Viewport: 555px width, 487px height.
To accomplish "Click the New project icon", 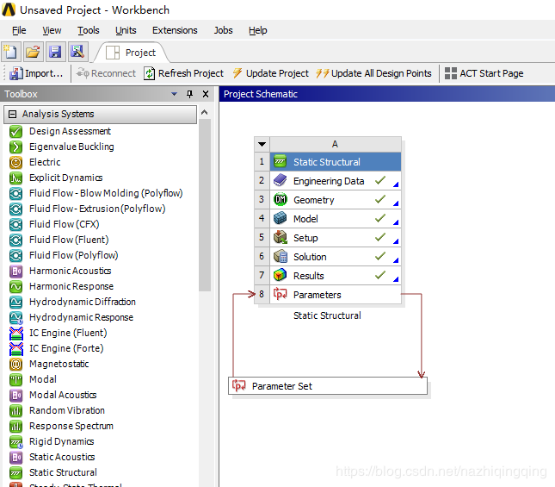I will coord(11,52).
